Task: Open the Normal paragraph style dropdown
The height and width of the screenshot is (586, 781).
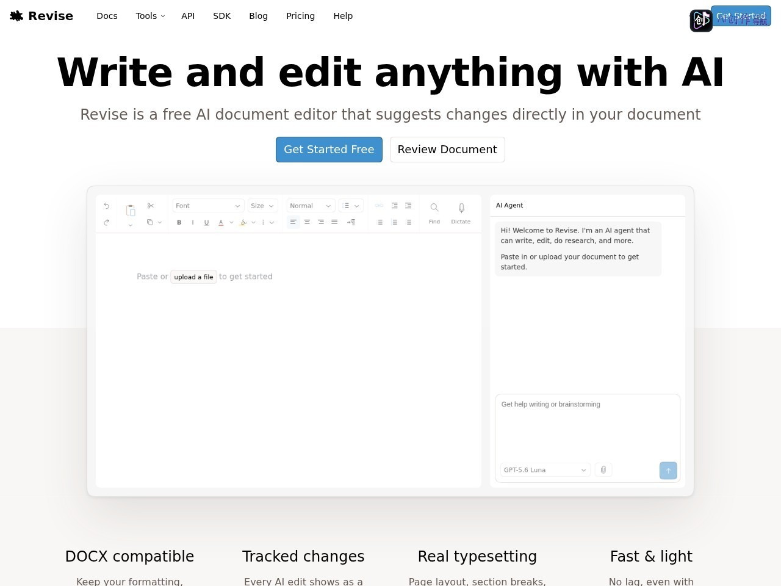Action: click(x=311, y=206)
